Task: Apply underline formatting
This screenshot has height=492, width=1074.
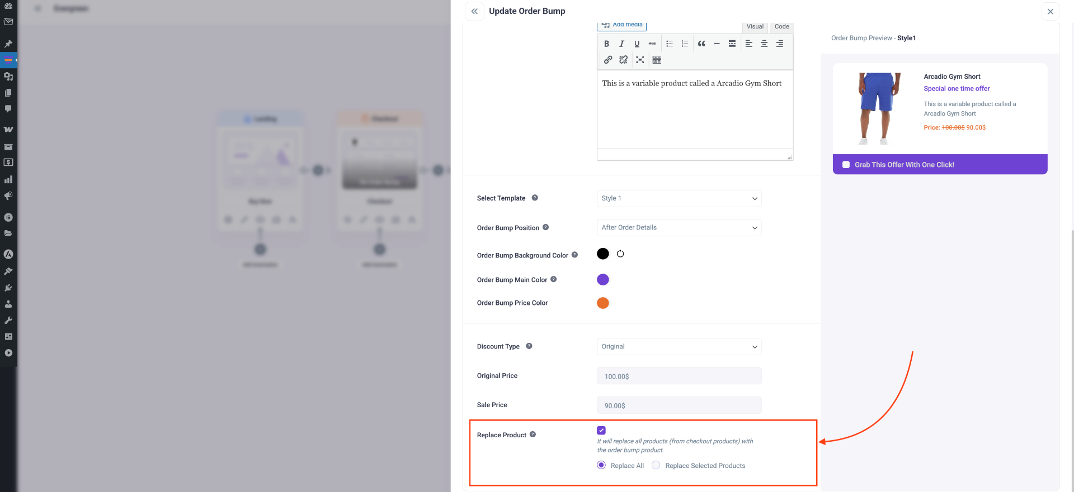Action: (637, 44)
